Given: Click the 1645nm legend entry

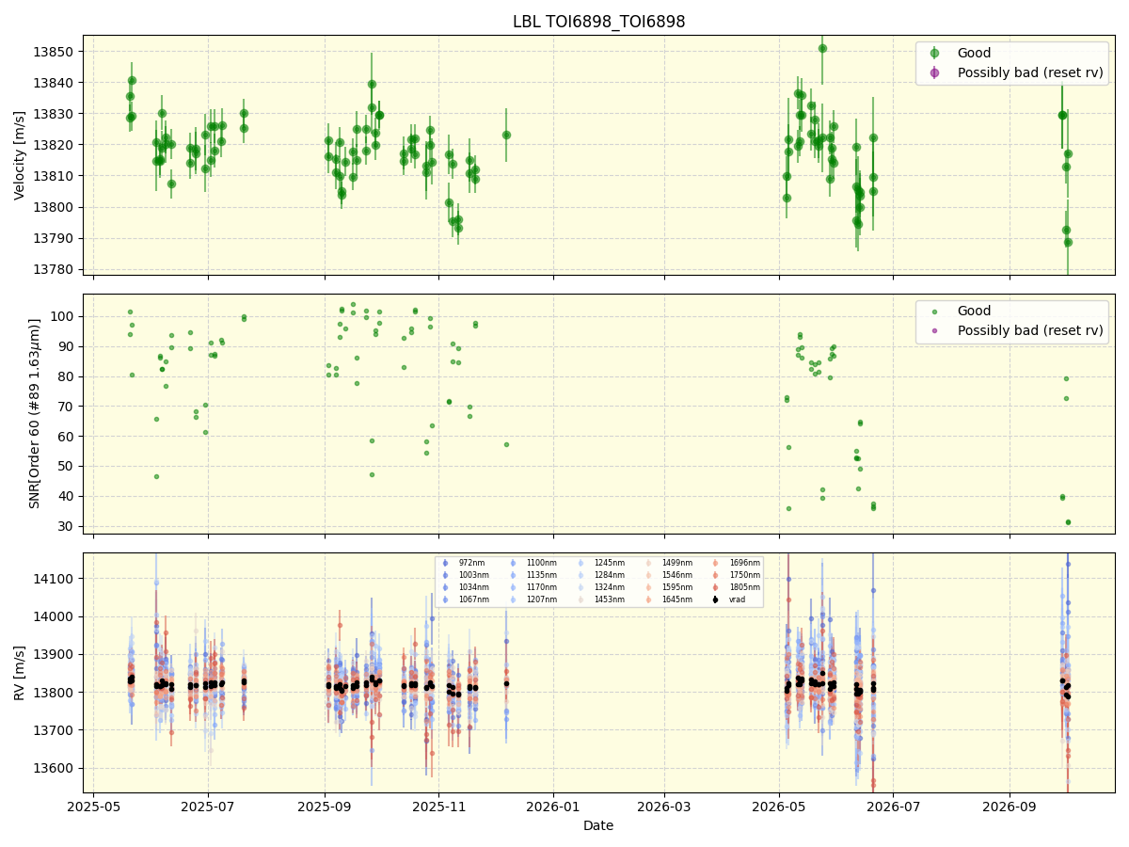Looking at the screenshot, I should (x=677, y=599).
